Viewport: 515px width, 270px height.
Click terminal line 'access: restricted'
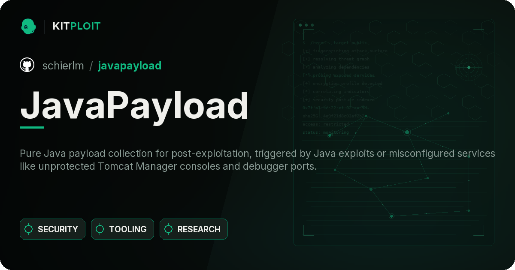(326, 124)
